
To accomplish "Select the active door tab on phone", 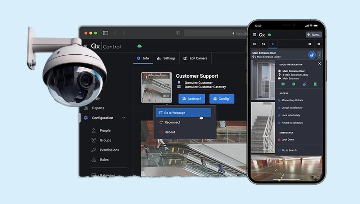I will pyautogui.click(x=273, y=44).
